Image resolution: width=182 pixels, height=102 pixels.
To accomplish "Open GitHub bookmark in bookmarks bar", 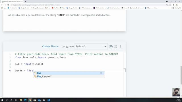I will tap(125, 8).
